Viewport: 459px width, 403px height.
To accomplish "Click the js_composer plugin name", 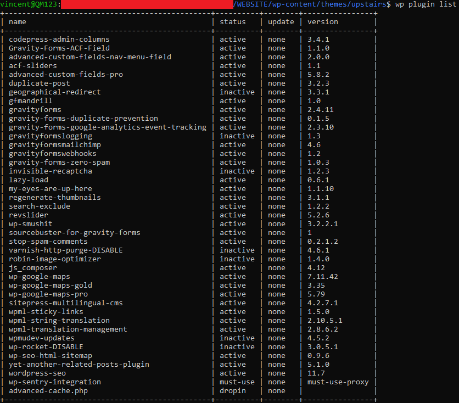I will point(33,268).
